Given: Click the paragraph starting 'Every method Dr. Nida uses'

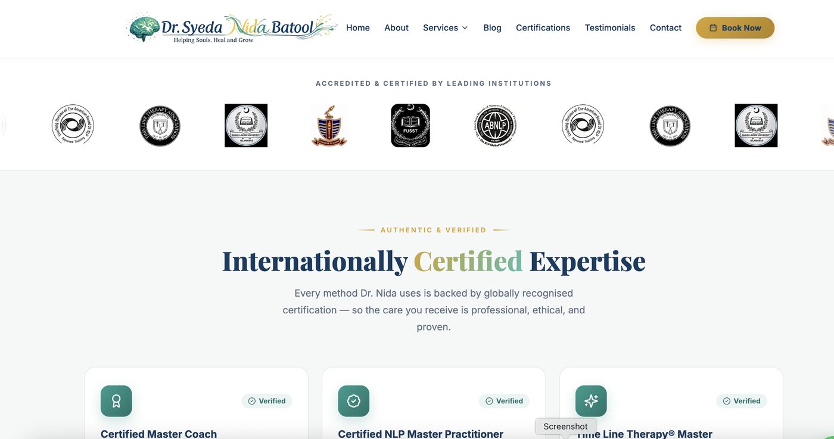Looking at the screenshot, I should click(434, 310).
